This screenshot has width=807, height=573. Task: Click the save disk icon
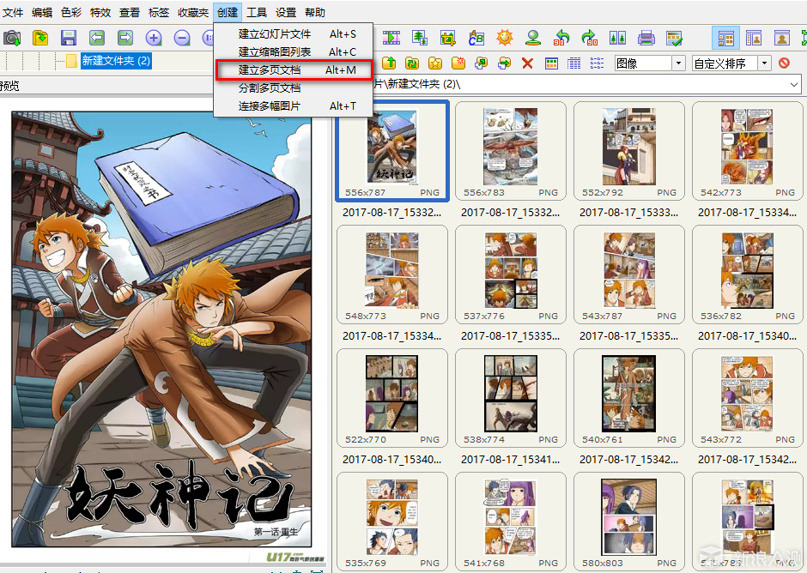(x=69, y=38)
